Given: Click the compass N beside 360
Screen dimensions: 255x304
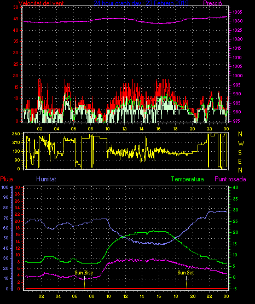Looking at the screenshot, I should pos(240,134).
